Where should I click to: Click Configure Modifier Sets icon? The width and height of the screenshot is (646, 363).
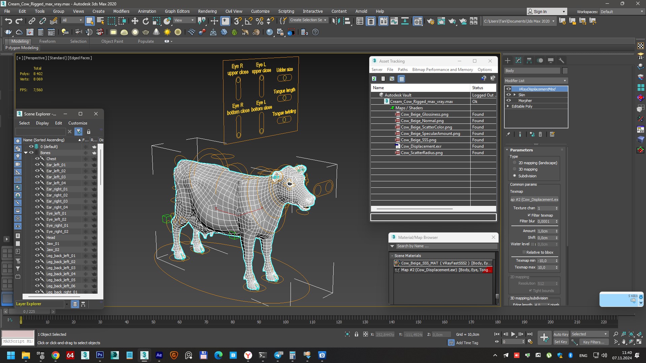[x=552, y=134]
